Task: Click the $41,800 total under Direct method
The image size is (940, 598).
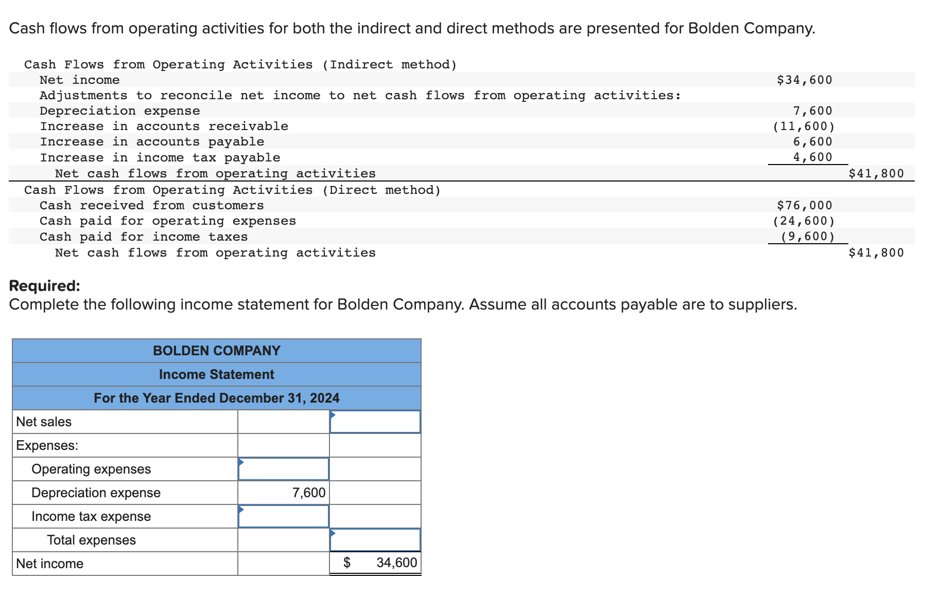Action: (876, 252)
